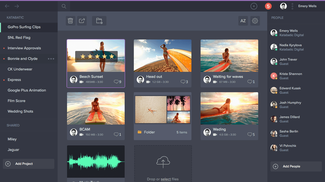Open the BCAM video thumbnail
Screen dimensions: 325x182
coord(96,108)
